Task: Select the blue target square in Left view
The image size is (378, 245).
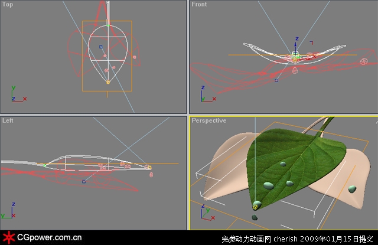Action: tap(84, 181)
